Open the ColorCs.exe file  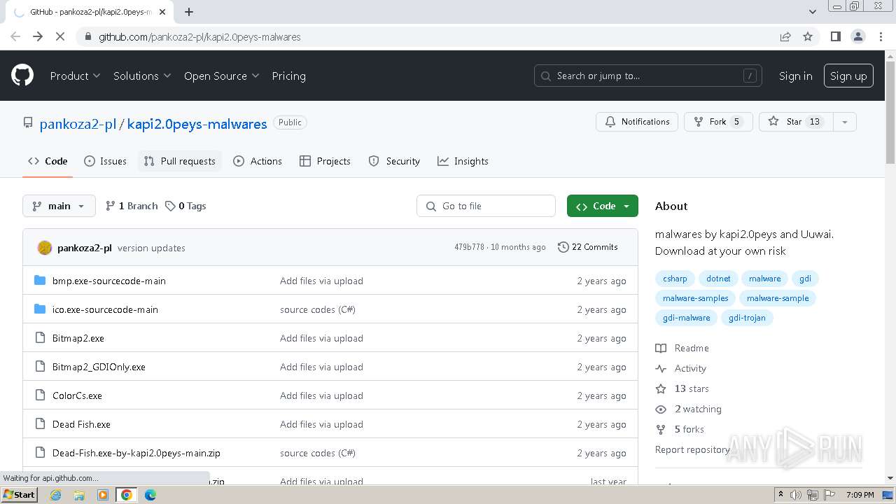pos(77,395)
